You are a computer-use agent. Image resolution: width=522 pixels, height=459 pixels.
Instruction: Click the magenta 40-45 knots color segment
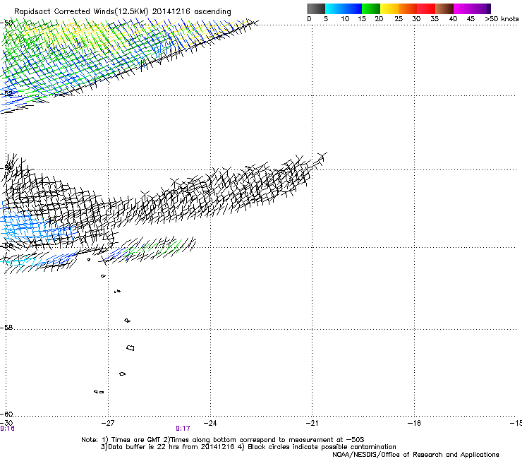click(463, 8)
